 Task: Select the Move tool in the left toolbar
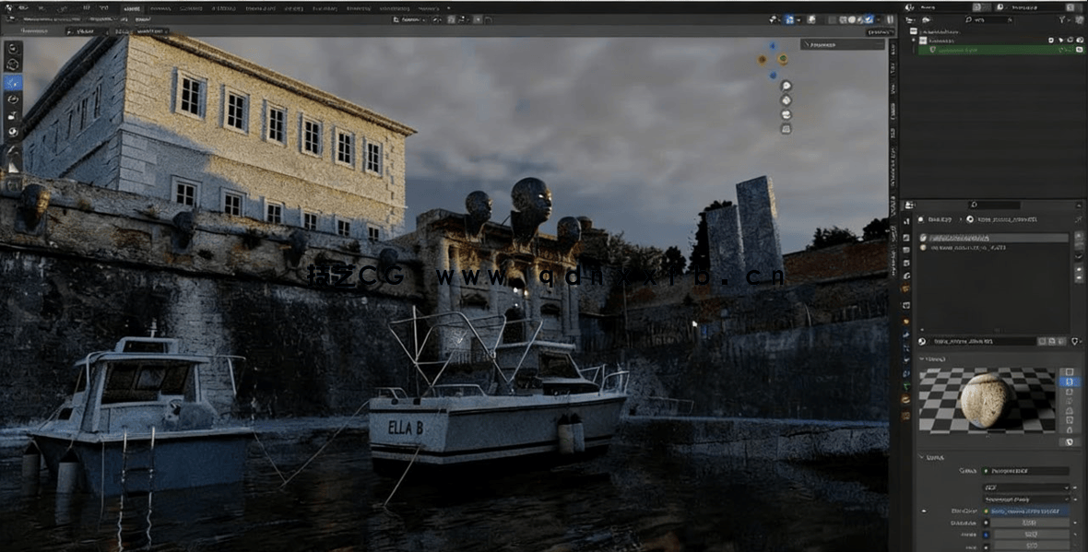[12, 81]
